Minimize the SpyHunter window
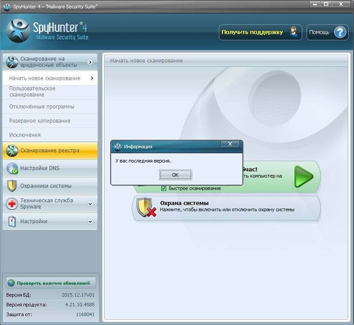354x325 pixels. point(315,4)
